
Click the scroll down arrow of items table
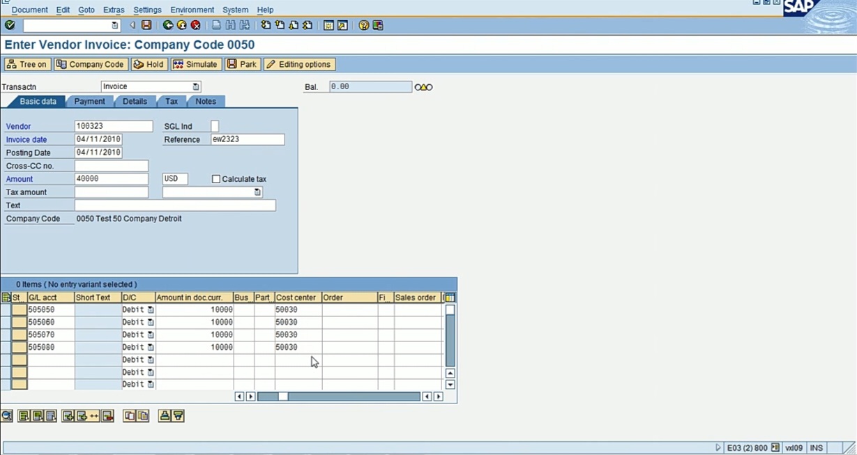(450, 385)
